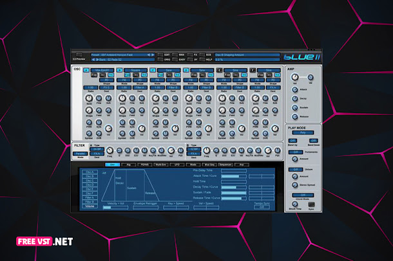Select the Env tab

[x=113, y=165]
